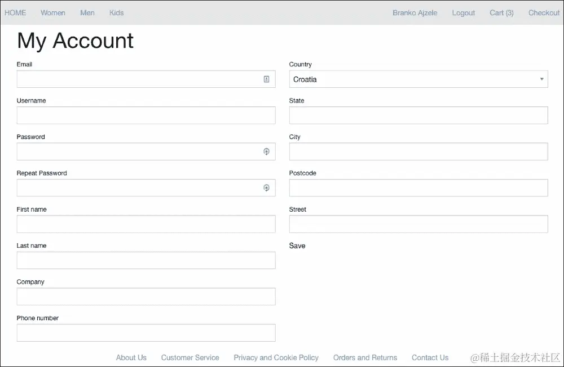Click the Email field label
Viewport: 564px width, 367px height.
click(x=24, y=64)
